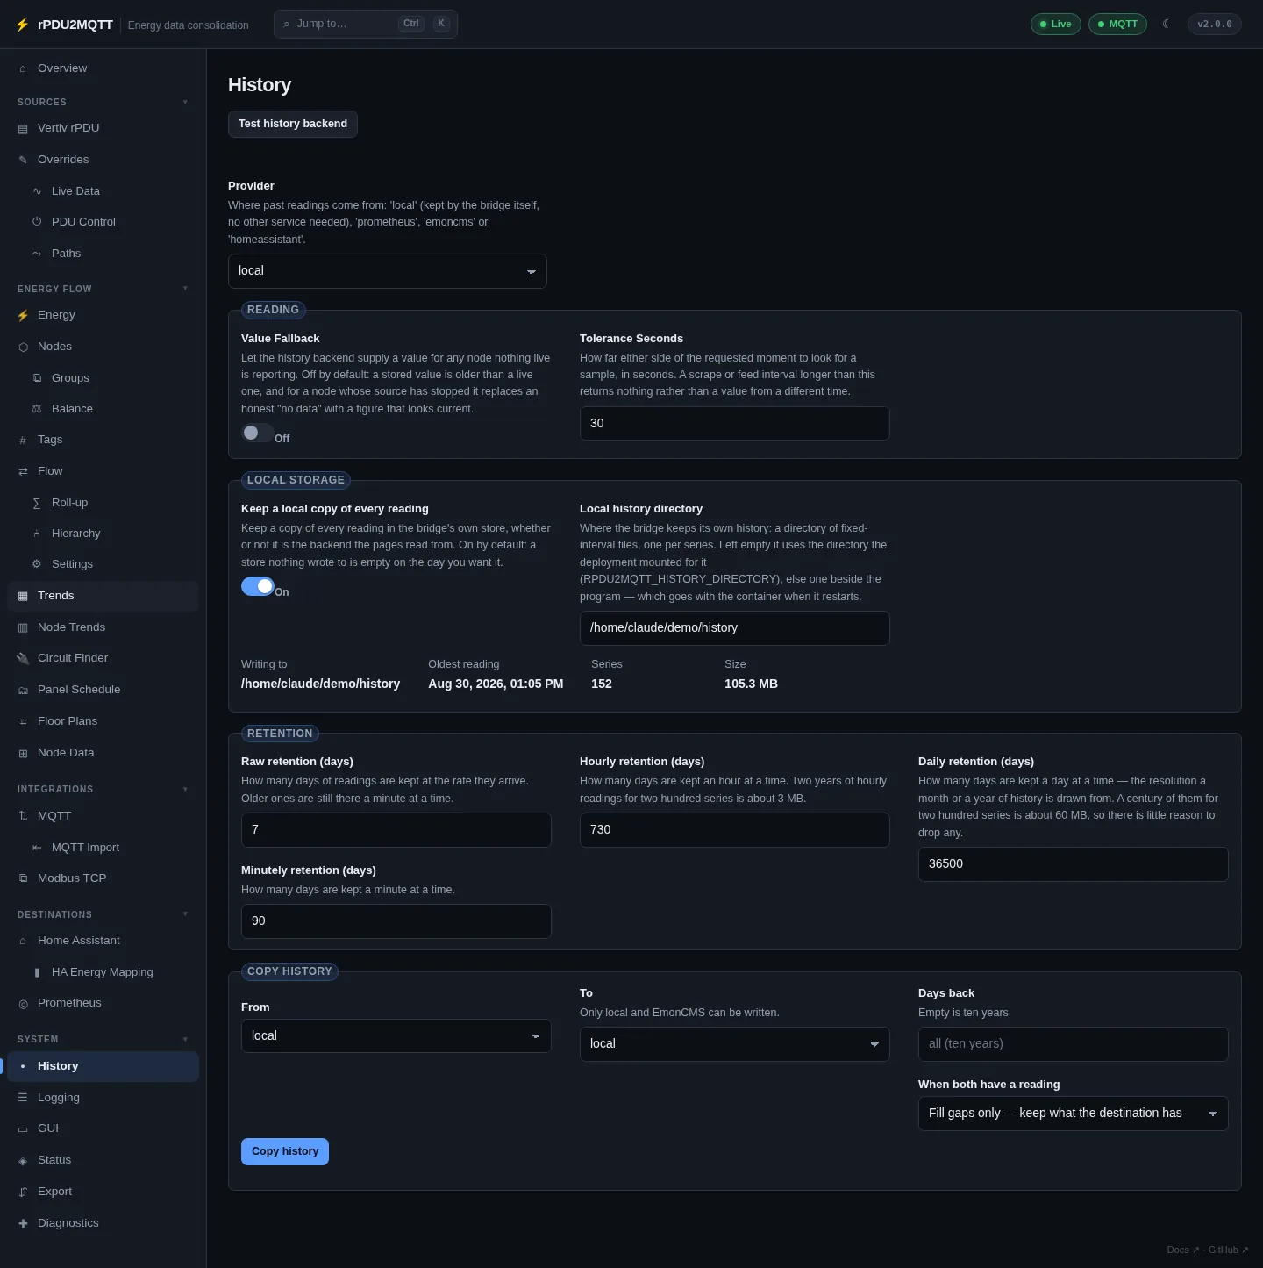The image size is (1263, 1268).
Task: Click the Floor Plans icon
Action: [x=23, y=721]
